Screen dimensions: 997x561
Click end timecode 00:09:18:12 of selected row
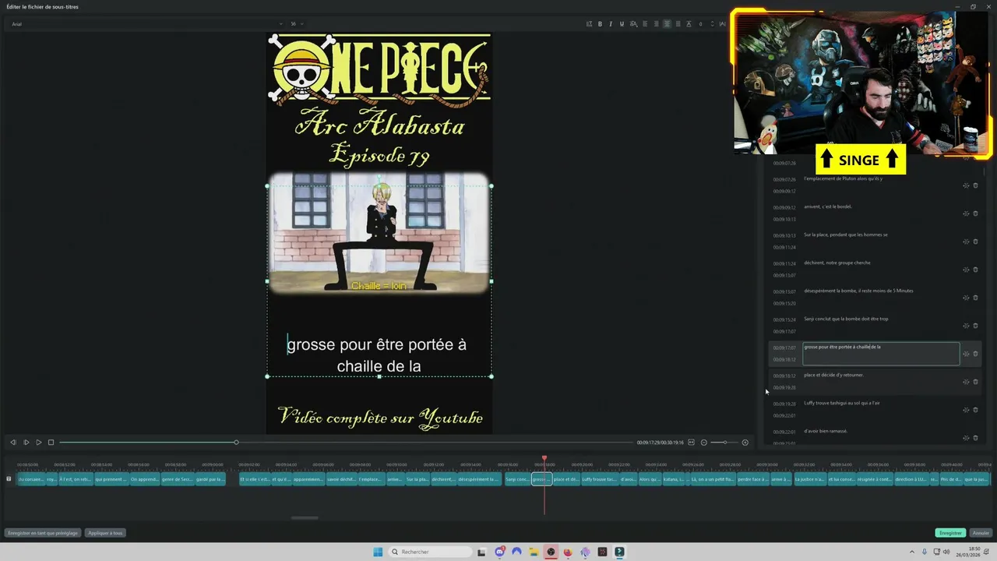tap(784, 360)
